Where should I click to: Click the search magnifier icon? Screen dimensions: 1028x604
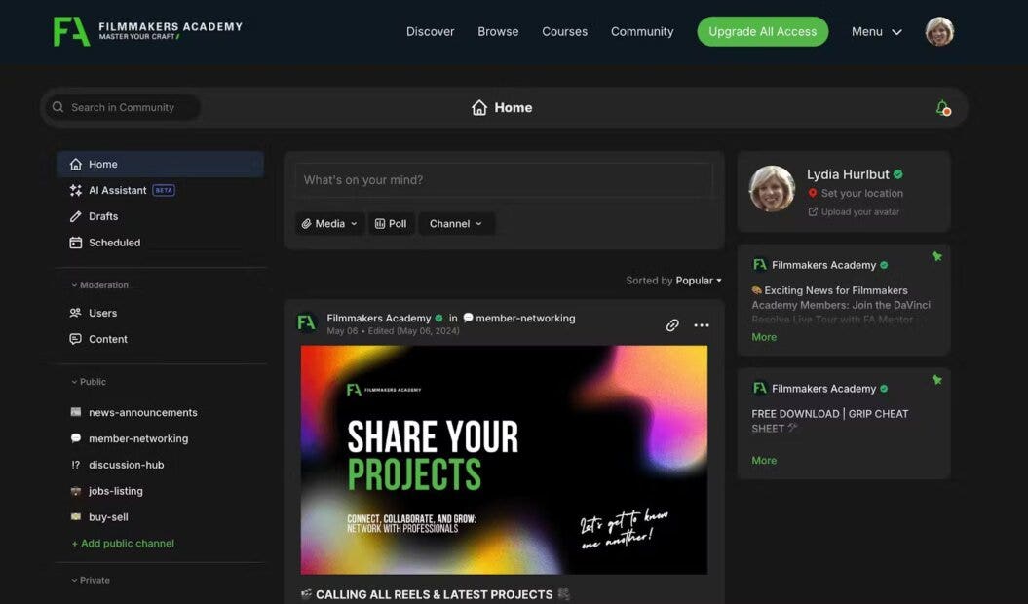(57, 107)
